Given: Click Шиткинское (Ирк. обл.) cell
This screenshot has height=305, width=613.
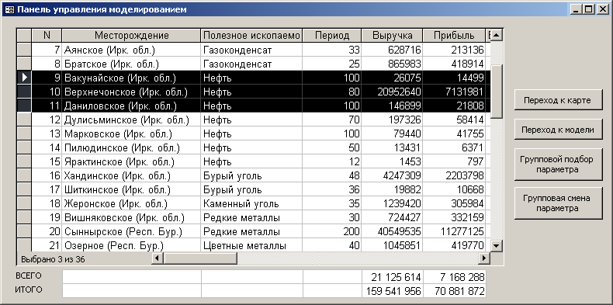Looking at the screenshot, I should (131, 189).
